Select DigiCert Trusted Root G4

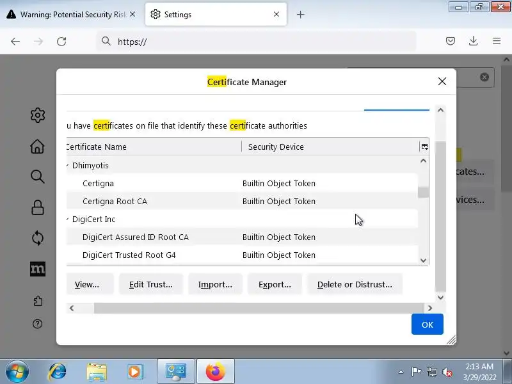tap(242, 255)
